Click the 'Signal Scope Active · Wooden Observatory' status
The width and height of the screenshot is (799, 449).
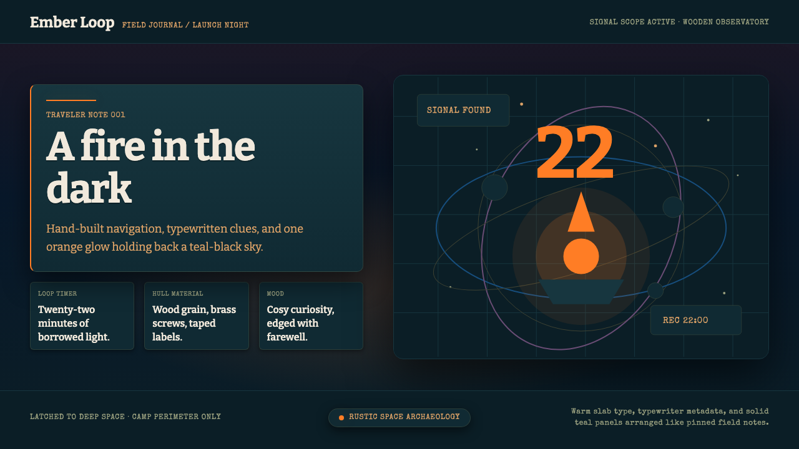(x=679, y=22)
